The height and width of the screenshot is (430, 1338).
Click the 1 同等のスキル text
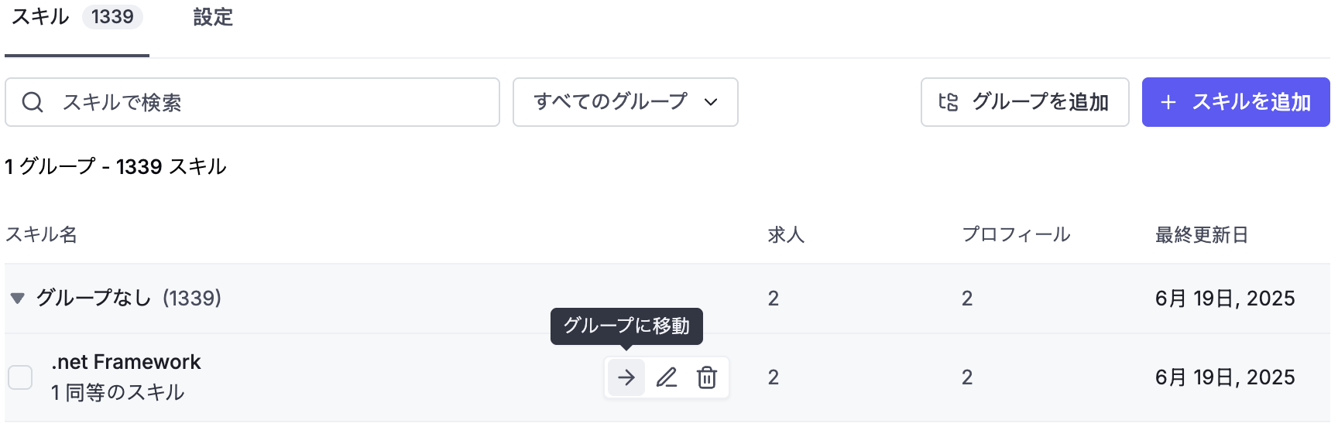tap(118, 392)
